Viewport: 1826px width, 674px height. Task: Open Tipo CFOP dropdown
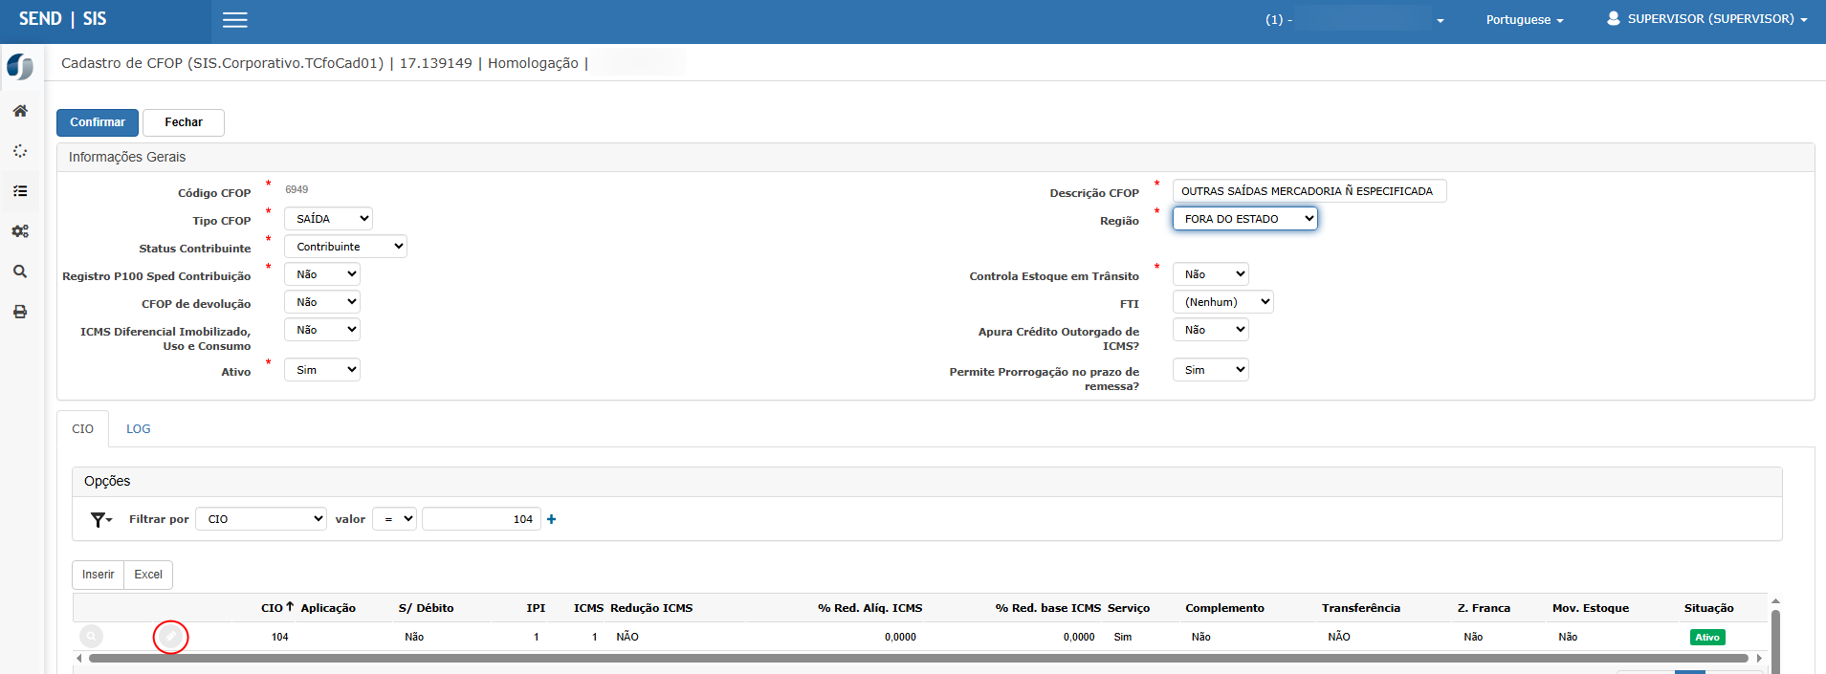[x=328, y=219]
